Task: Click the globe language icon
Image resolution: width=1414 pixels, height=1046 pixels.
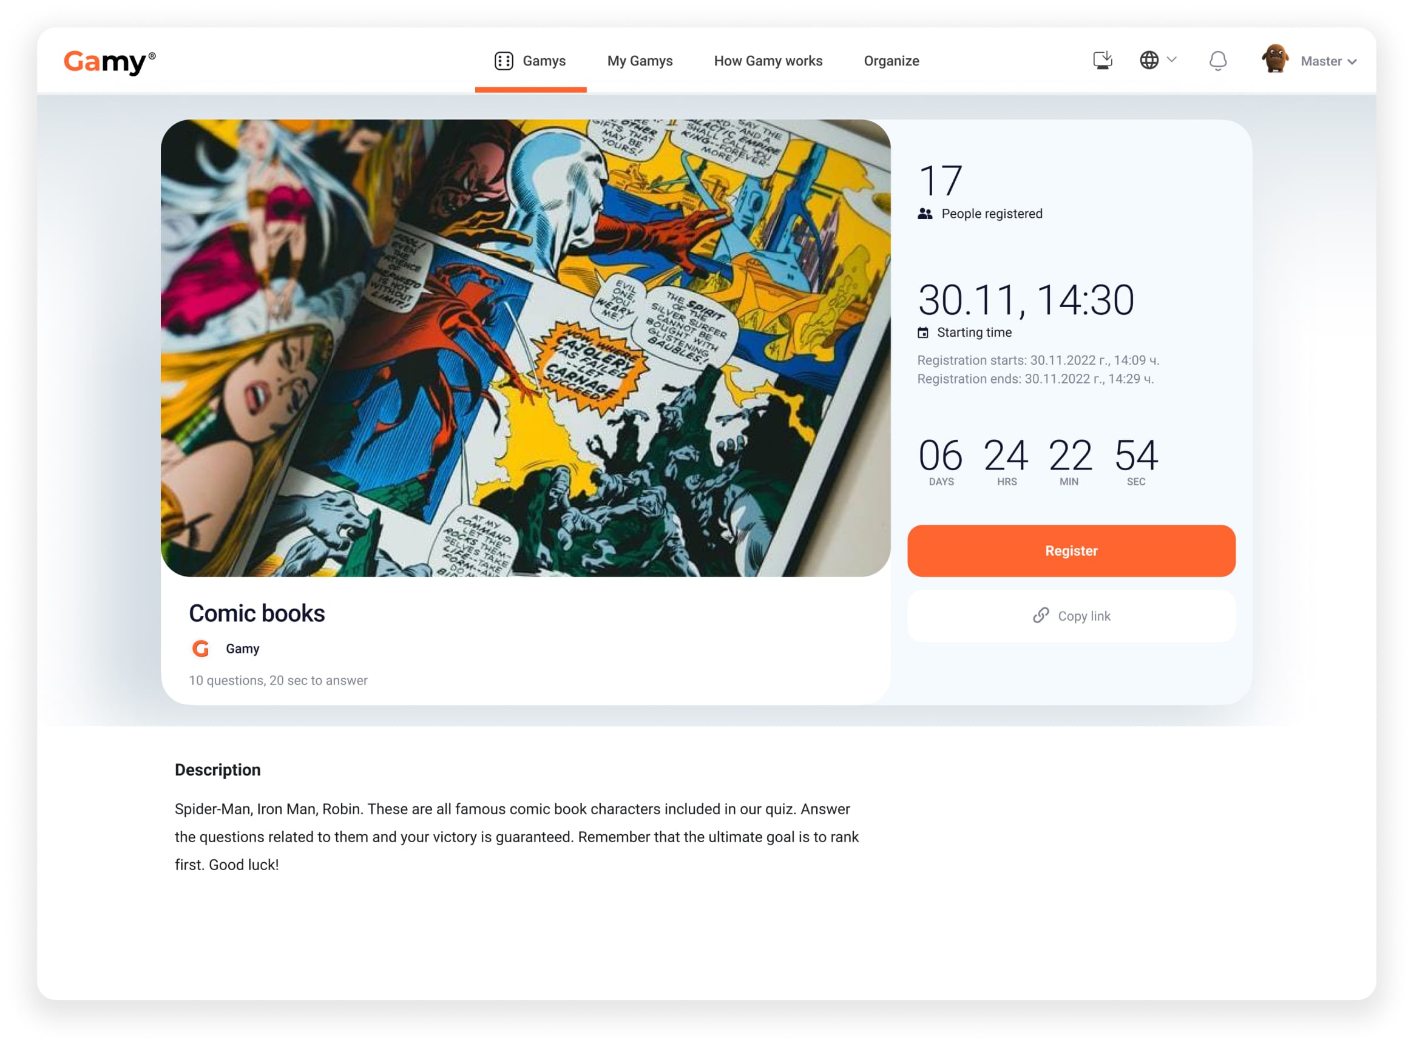Action: click(1149, 61)
